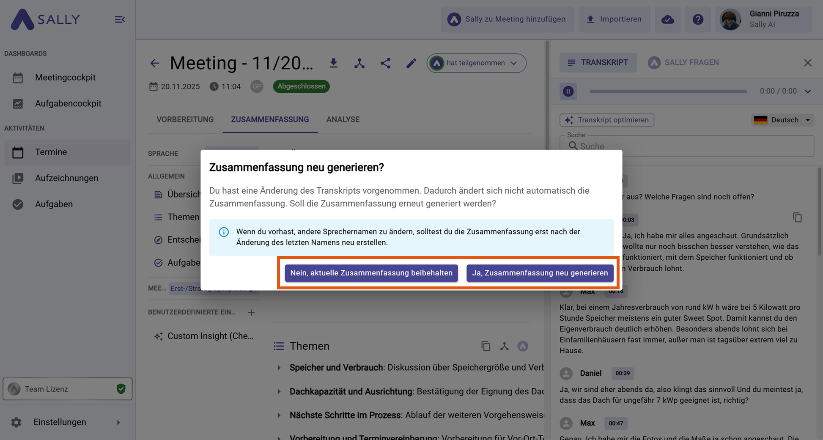The height and width of the screenshot is (440, 823).
Task: Pause the transcript audio playback
Action: tap(568, 91)
